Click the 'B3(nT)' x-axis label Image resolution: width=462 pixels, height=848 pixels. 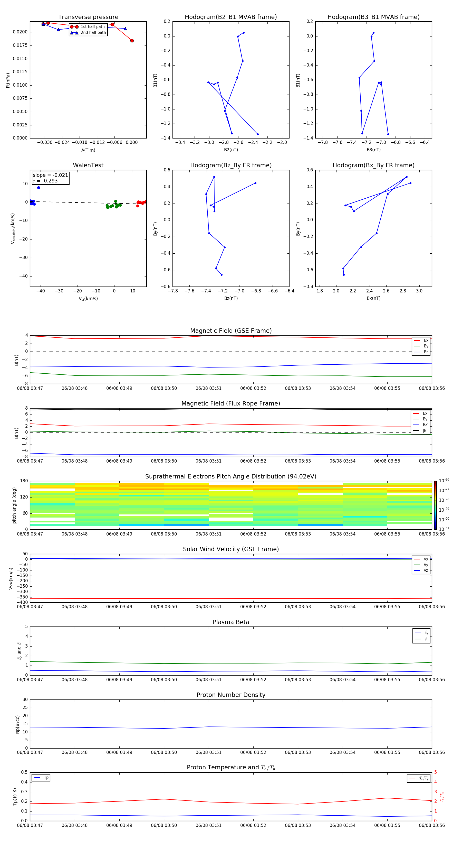point(373,150)
